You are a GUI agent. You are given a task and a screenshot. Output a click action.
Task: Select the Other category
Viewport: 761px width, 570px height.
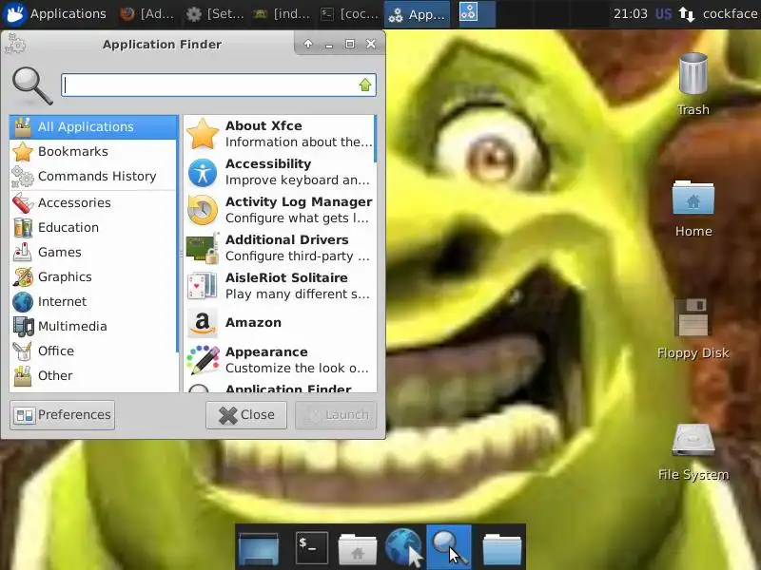pos(93,375)
